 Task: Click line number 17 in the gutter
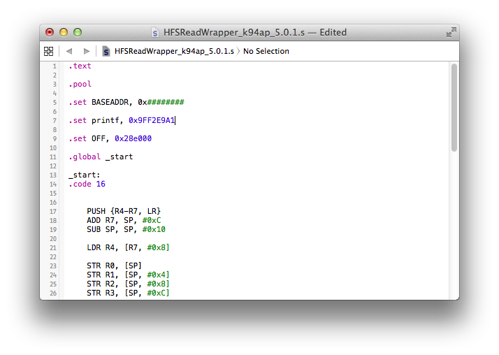point(53,212)
